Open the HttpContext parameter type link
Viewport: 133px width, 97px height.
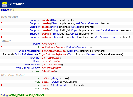click(x=59, y=85)
